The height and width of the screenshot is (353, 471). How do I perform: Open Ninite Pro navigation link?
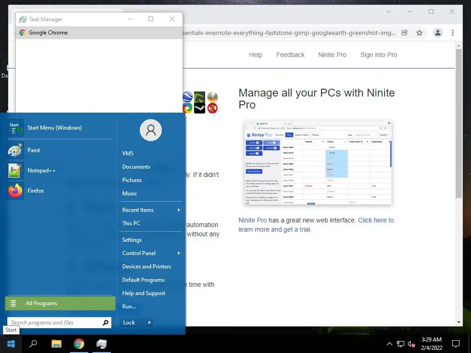(x=332, y=55)
